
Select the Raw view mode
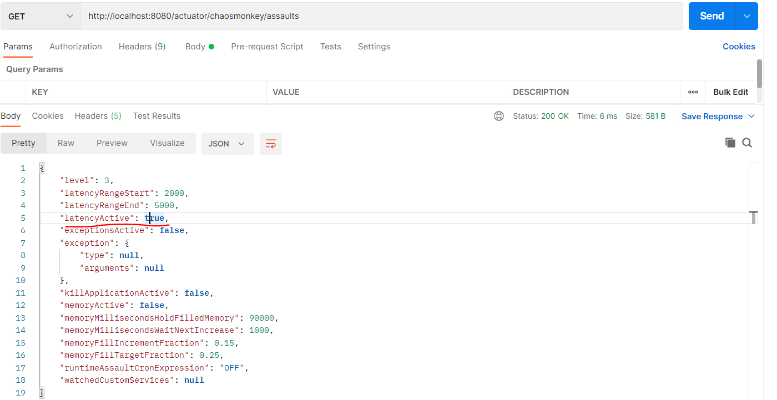point(66,143)
